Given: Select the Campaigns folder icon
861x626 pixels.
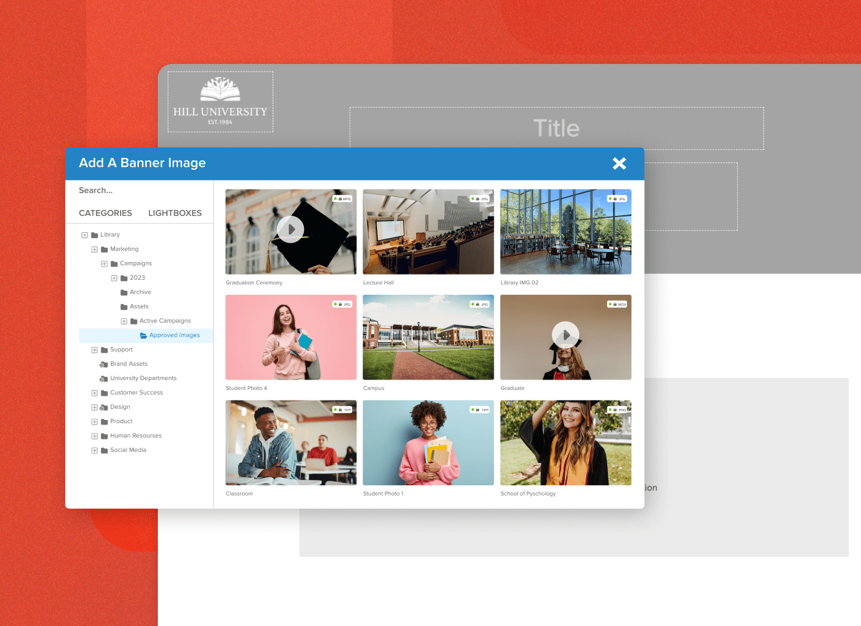Looking at the screenshot, I should tap(114, 263).
